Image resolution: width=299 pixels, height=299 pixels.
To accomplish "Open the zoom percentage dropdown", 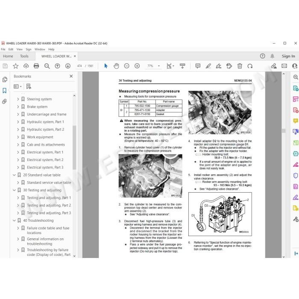I will point(158,66).
